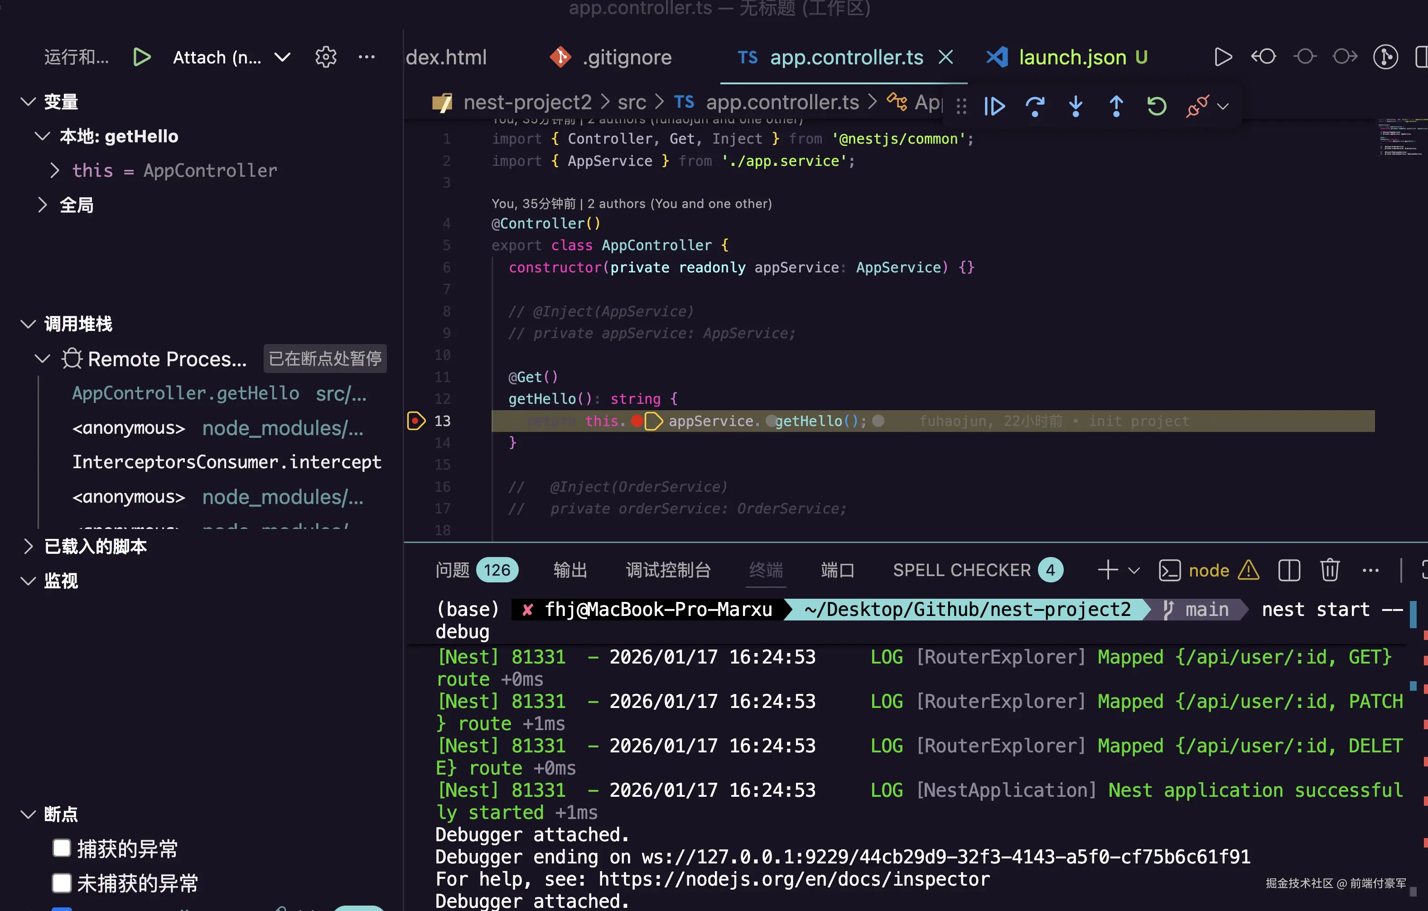This screenshot has height=911, width=1428.
Task: Expand the 'this = AppController' variable
Action: [54, 171]
